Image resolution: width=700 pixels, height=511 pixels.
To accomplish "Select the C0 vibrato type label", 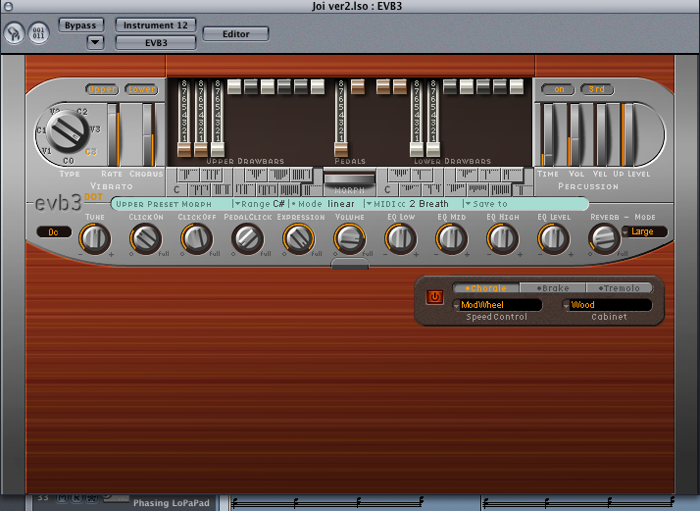I will (x=69, y=160).
